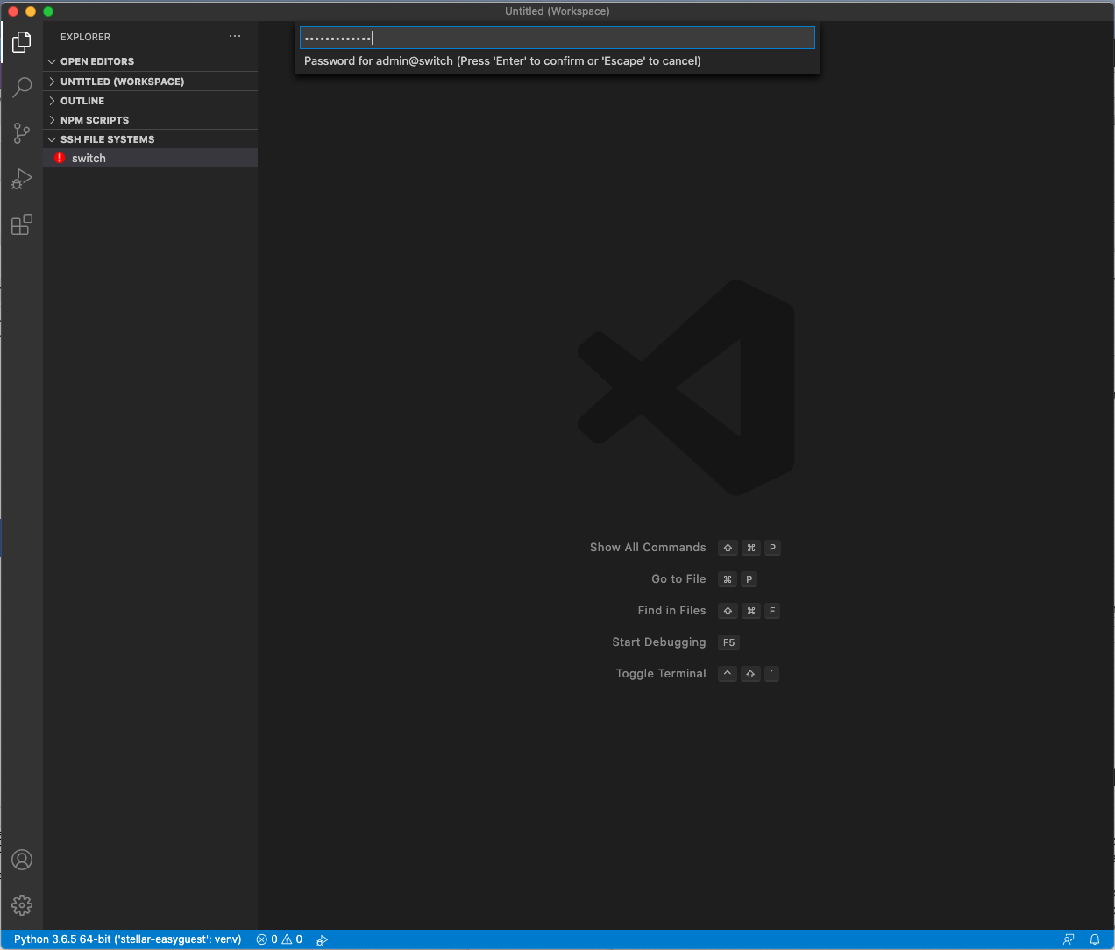Image resolution: width=1115 pixels, height=950 pixels.
Task: Open the Run and Debug view
Action: [x=22, y=179]
